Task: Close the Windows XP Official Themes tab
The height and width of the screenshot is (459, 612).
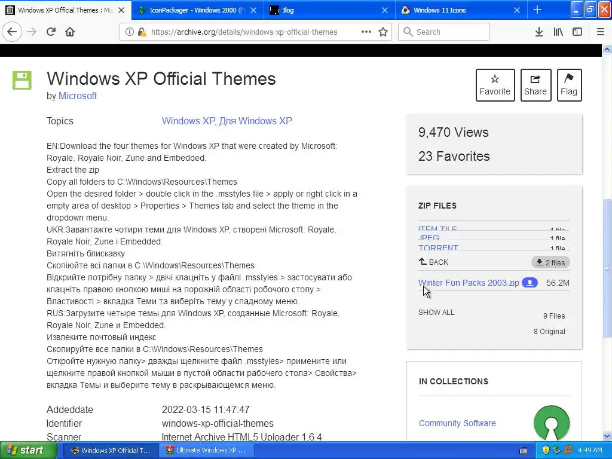Action: tap(121, 10)
